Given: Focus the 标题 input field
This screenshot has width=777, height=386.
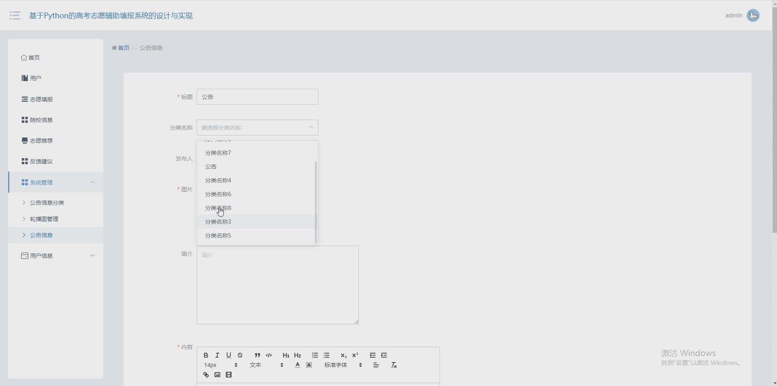Looking at the screenshot, I should tap(258, 97).
